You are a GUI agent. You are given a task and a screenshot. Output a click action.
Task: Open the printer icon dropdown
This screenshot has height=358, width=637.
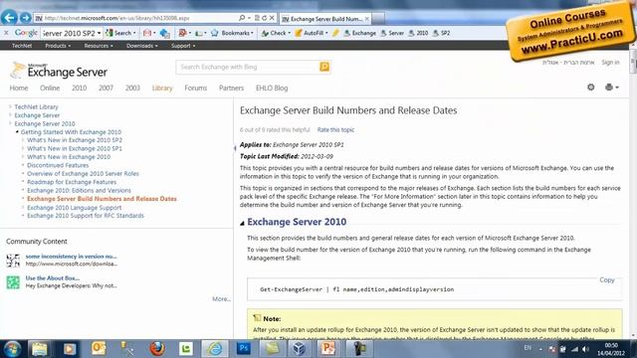(x=612, y=87)
